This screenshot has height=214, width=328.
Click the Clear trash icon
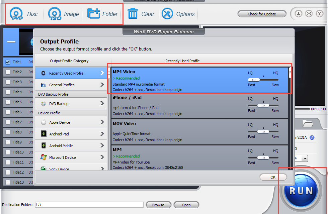coord(133,14)
